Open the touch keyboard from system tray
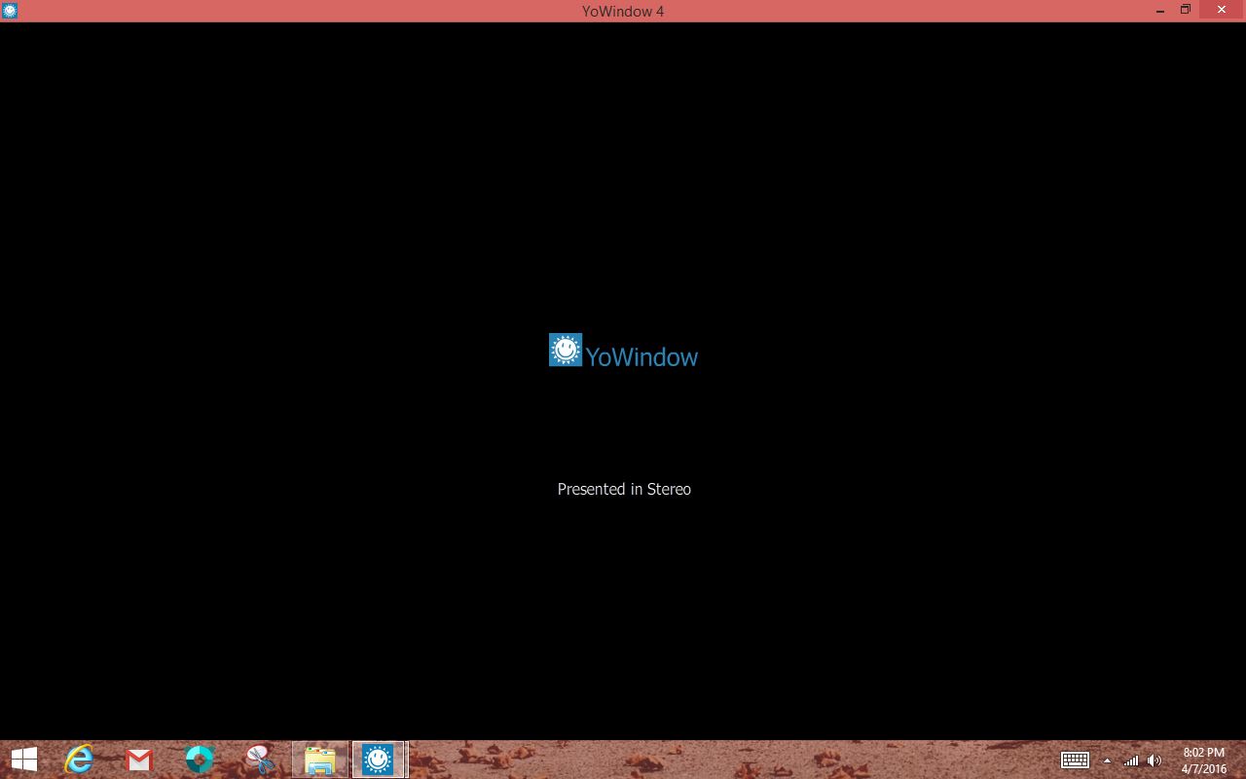This screenshot has width=1246, height=779. pyautogui.click(x=1075, y=760)
